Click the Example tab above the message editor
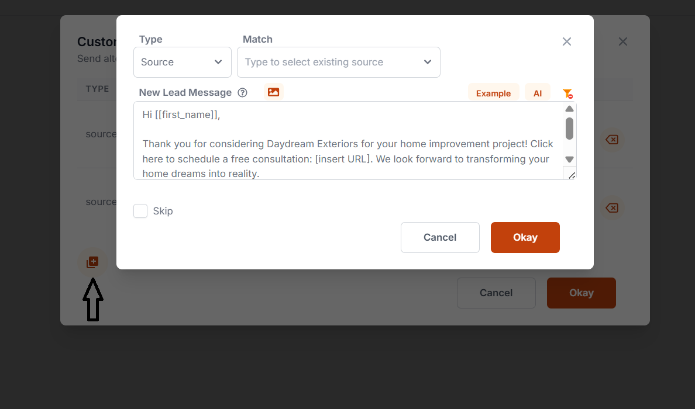Image resolution: width=695 pixels, height=409 pixels. tap(493, 93)
